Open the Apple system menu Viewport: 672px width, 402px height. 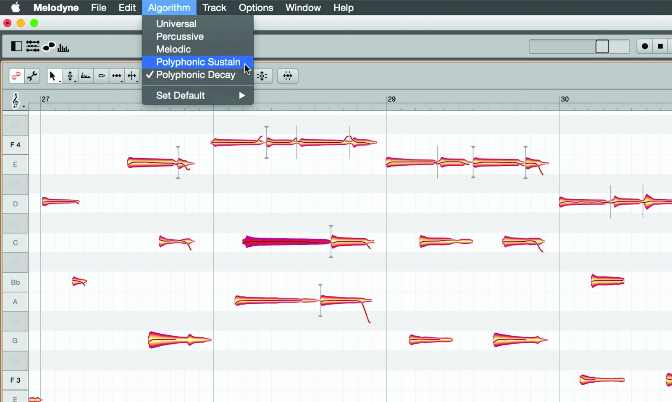(x=16, y=8)
